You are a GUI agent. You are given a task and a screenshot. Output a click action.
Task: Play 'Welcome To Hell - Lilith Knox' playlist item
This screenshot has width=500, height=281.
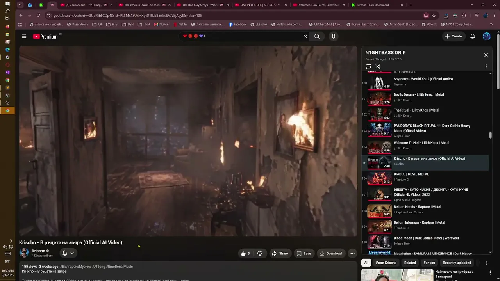tap(425, 147)
